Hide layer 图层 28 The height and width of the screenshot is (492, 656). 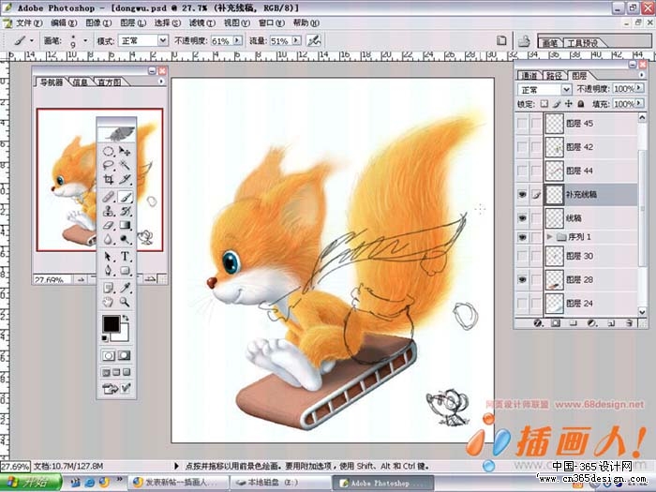[522, 279]
